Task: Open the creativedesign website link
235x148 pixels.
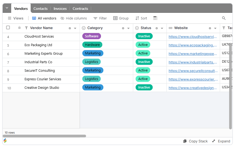Action: (x=193, y=88)
